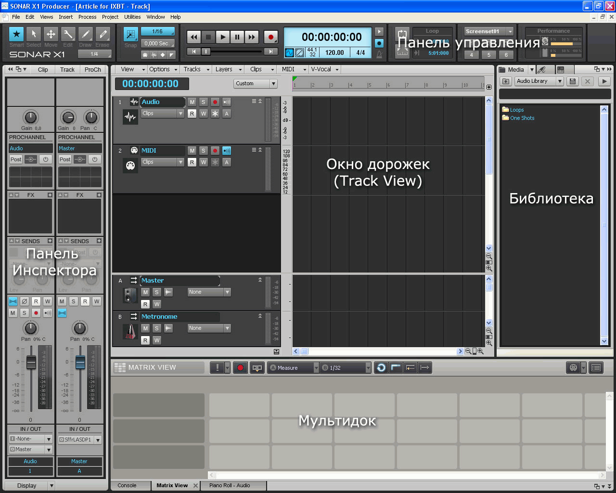Open the MIDI track icon
Screen dimensions: 616x493
click(x=130, y=166)
